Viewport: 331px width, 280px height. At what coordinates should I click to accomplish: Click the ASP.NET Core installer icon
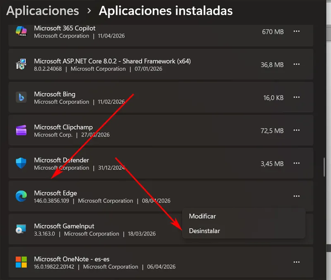[x=21, y=64]
